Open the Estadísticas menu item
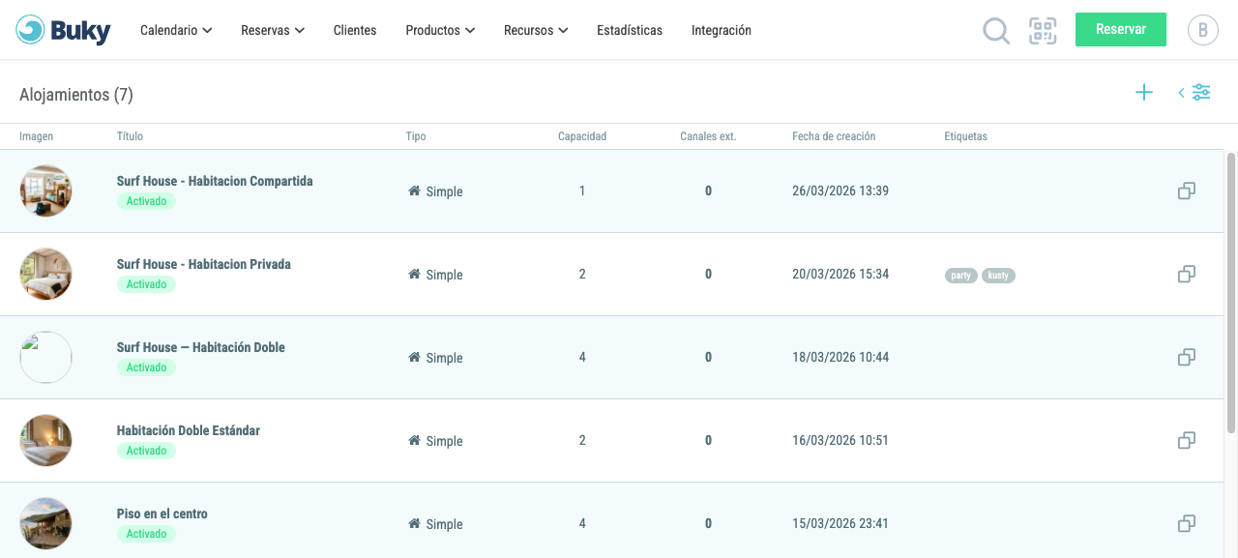Viewport: 1238px width, 558px height. point(630,30)
